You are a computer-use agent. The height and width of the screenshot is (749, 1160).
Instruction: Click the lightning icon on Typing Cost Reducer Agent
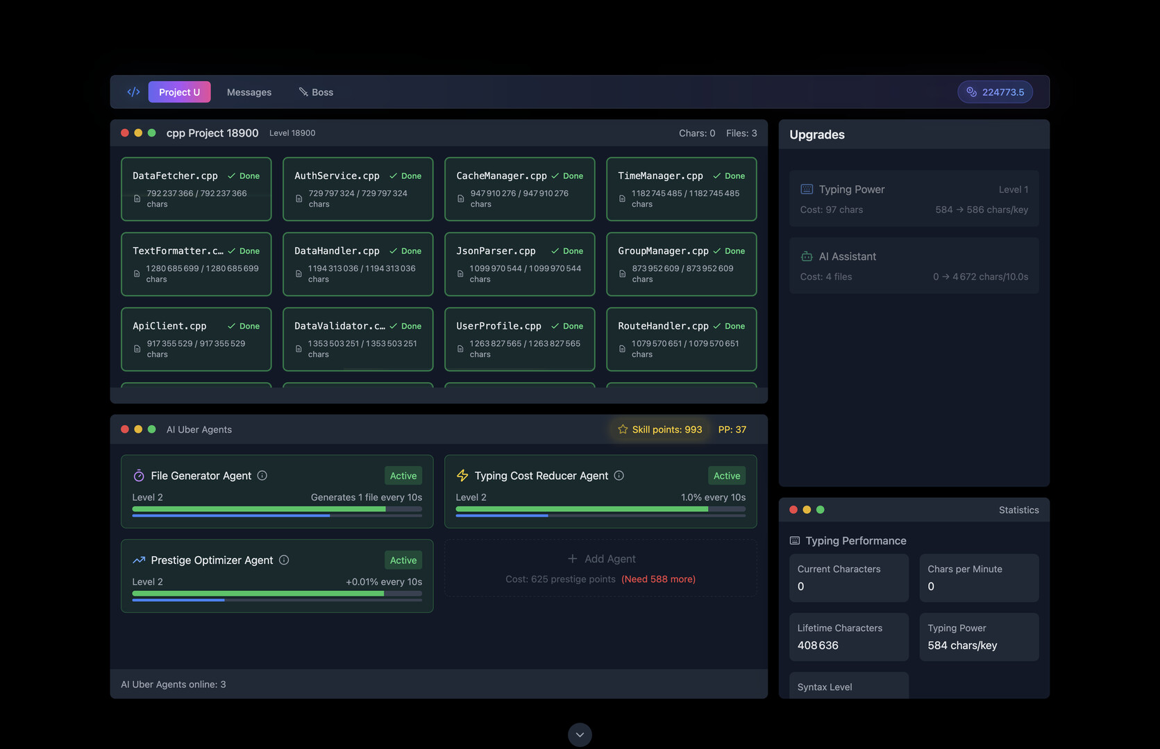(x=462, y=476)
